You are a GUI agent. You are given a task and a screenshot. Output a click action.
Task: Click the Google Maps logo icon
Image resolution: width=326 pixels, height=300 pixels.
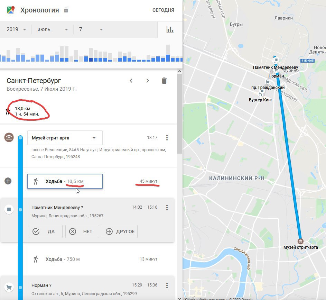11,10
